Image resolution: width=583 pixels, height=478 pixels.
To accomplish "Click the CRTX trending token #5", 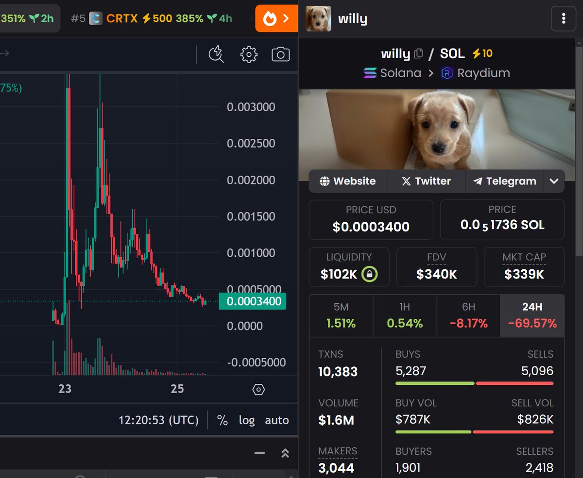I will click(x=152, y=18).
